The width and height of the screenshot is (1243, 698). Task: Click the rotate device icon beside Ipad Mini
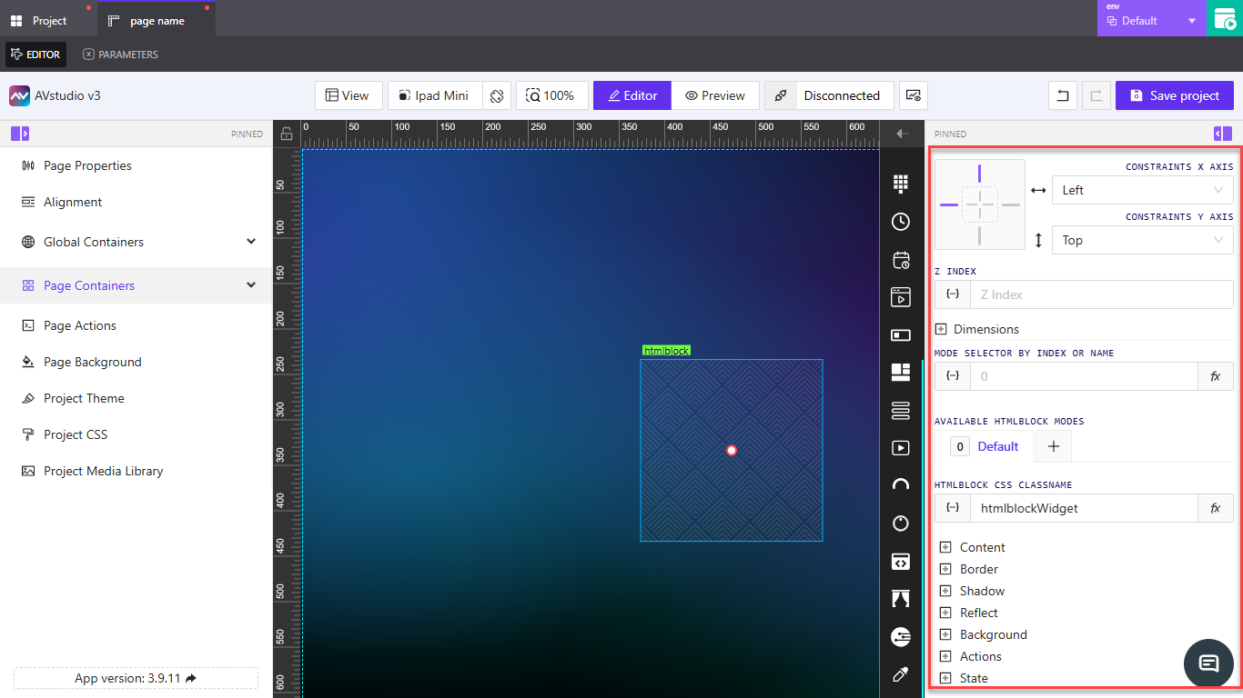click(x=497, y=95)
